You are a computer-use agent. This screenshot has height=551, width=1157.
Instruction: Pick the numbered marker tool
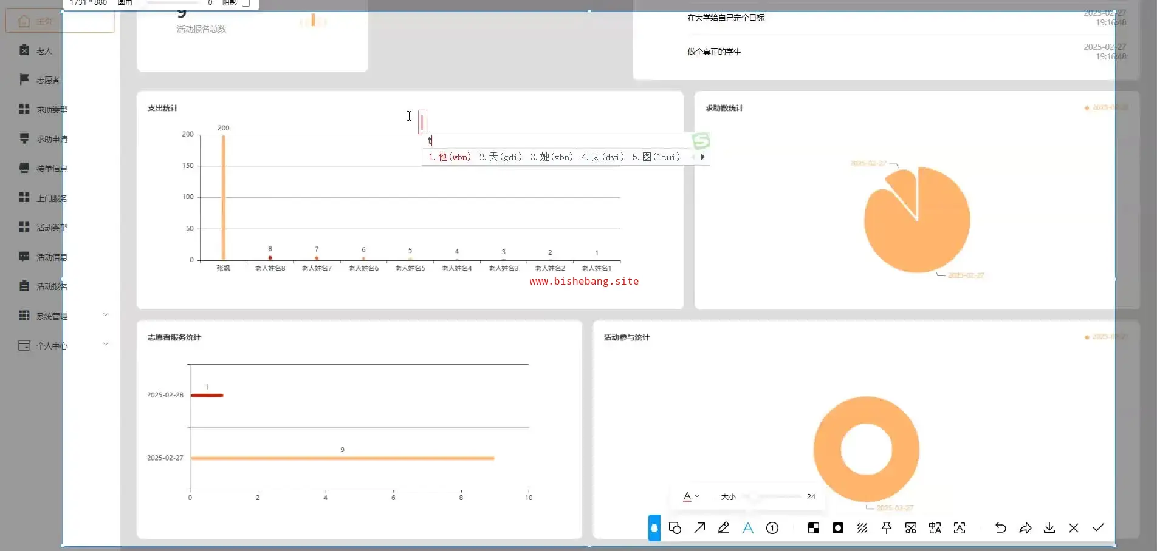pyautogui.click(x=772, y=528)
